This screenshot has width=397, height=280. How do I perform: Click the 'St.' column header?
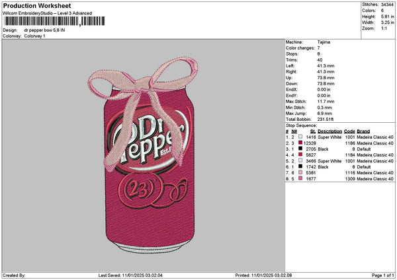(x=313, y=131)
